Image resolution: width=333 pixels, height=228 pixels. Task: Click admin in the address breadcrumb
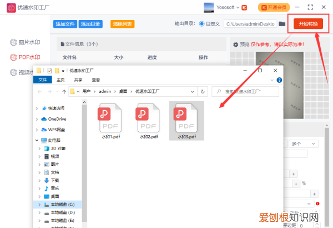[x=105, y=91]
